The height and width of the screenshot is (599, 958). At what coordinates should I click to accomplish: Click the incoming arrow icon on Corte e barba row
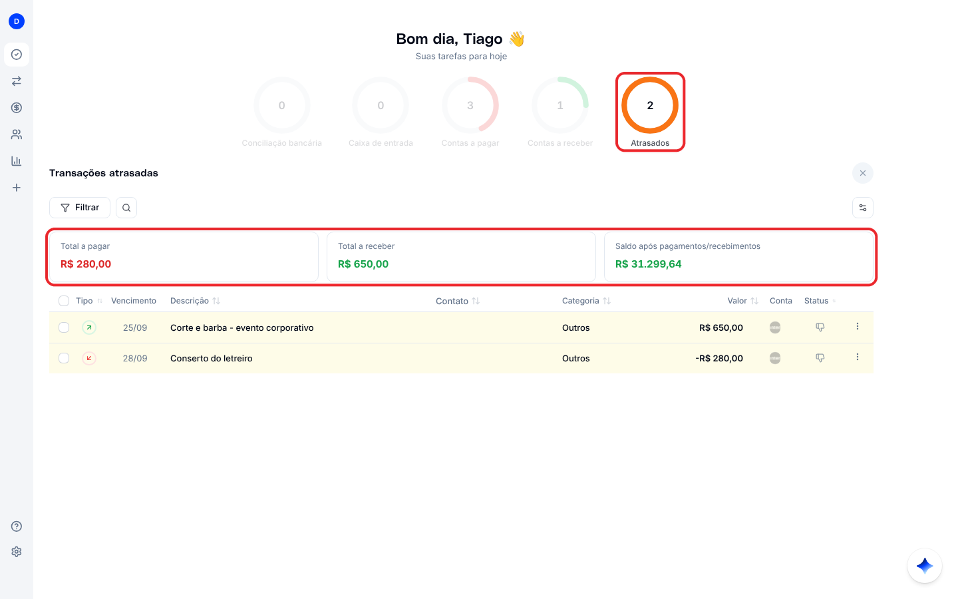point(89,327)
